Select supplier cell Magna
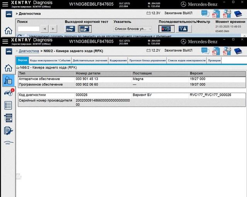 click(x=138, y=79)
